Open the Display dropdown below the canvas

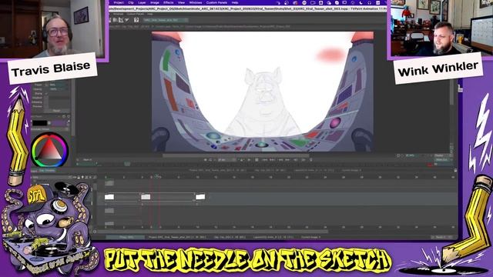443,155
